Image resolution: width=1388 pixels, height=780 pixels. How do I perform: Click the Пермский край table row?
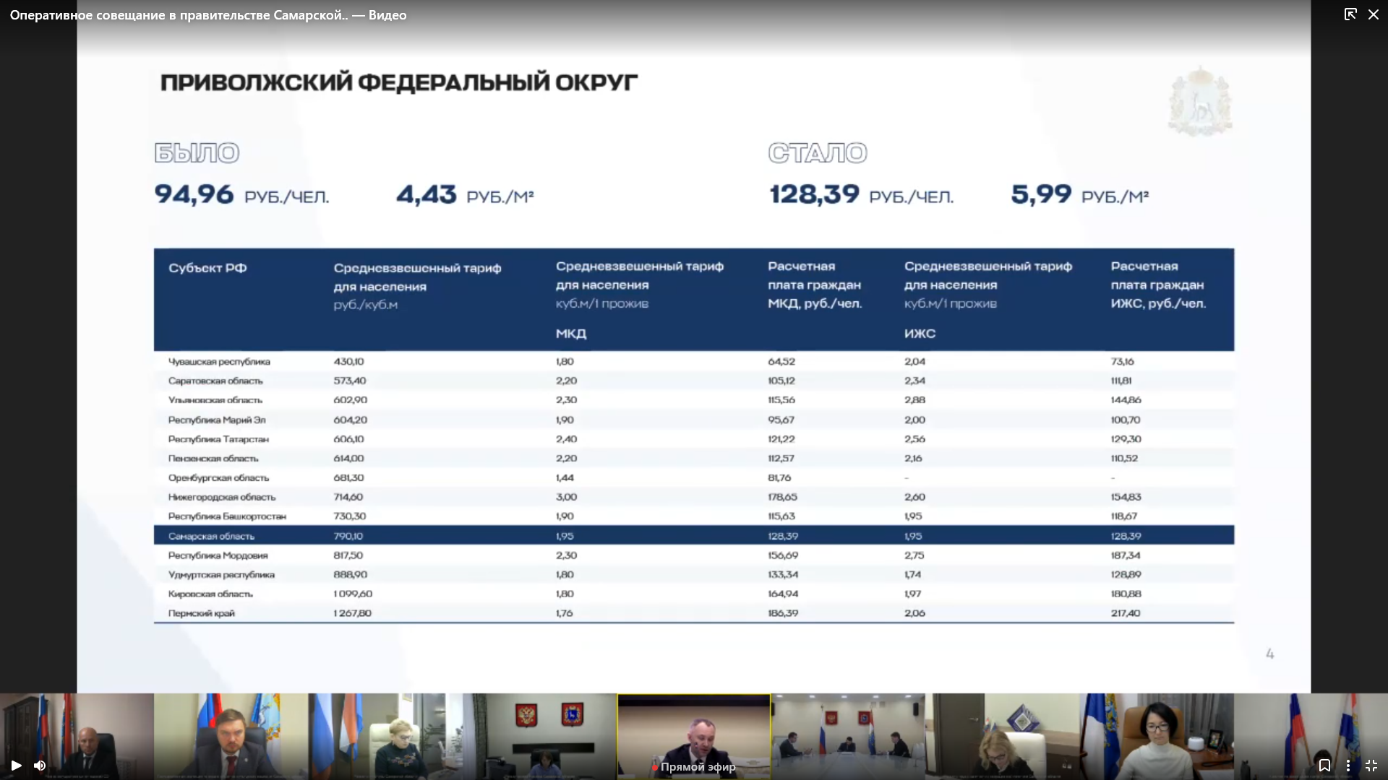coord(202,613)
